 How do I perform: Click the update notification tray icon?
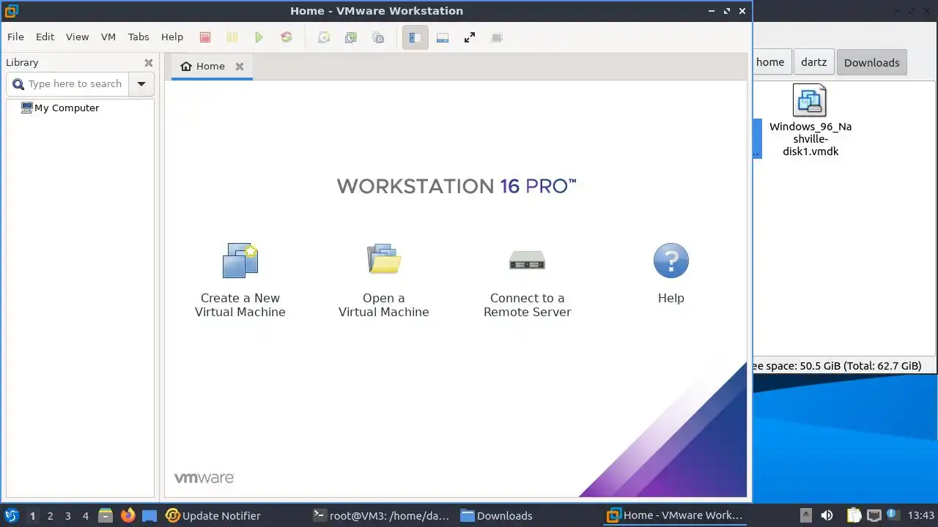(892, 515)
